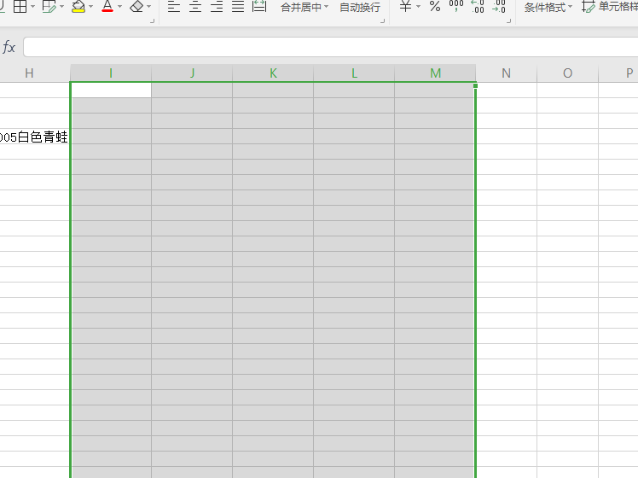Expand the 合并居中 dropdown arrow
This screenshot has height=478, width=638.
tap(327, 7)
